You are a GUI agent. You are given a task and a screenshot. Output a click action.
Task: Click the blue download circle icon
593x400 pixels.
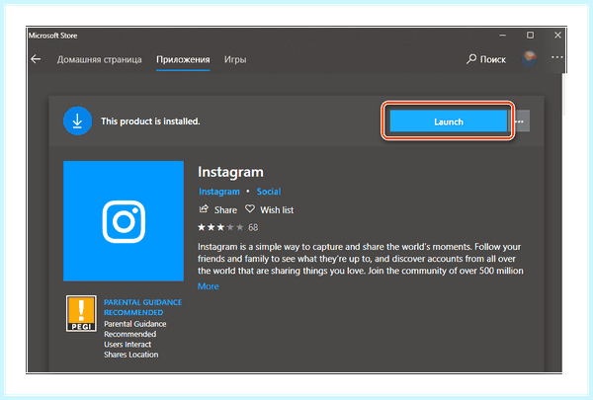[77, 120]
